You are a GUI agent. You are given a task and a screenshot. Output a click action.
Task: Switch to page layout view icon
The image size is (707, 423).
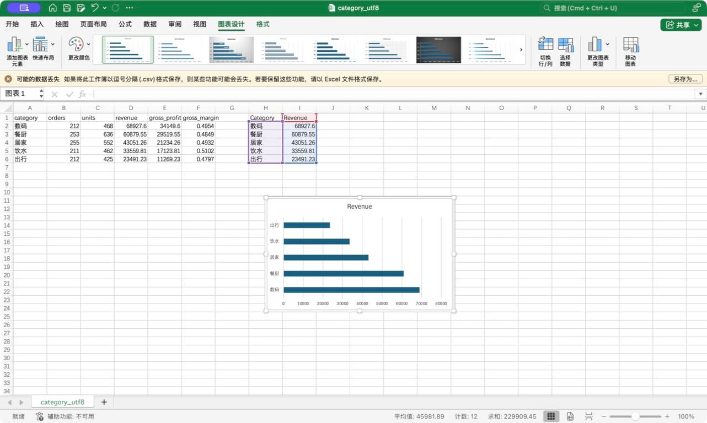(570, 416)
